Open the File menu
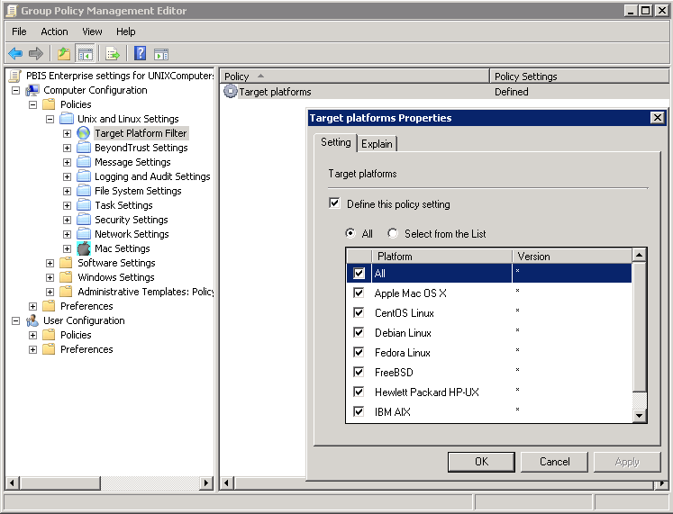The image size is (673, 514). 19,32
